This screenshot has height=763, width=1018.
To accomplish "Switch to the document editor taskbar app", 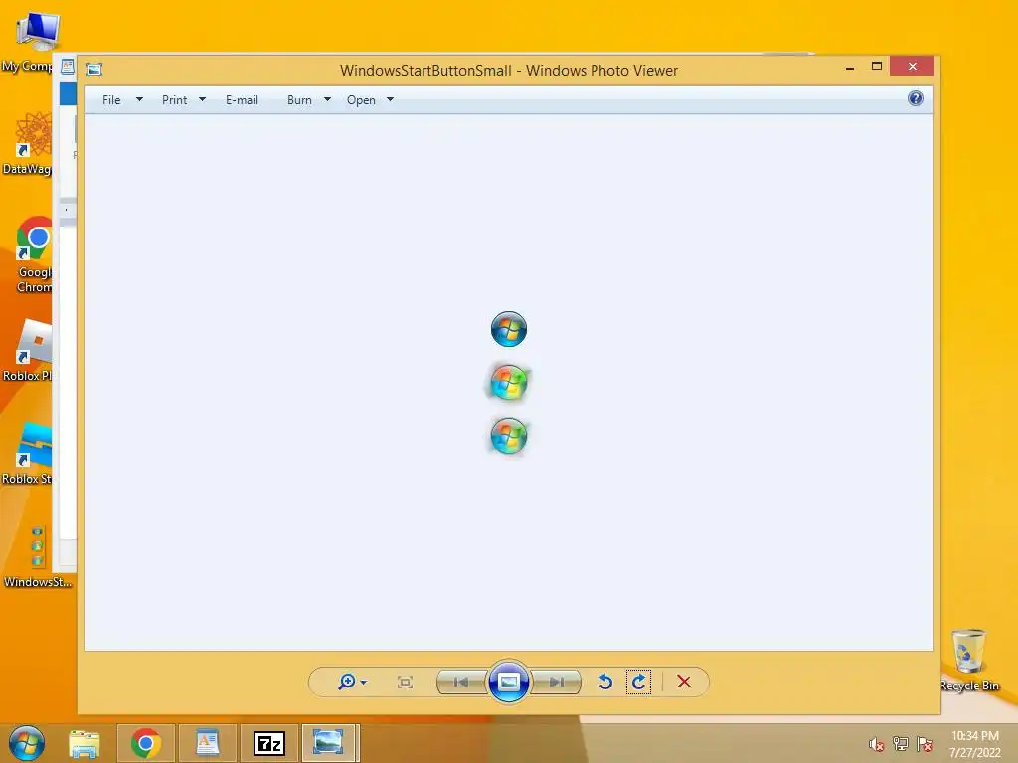I will click(x=207, y=743).
